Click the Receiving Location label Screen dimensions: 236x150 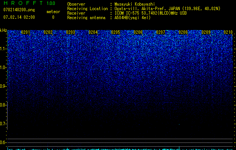pos(87,9)
